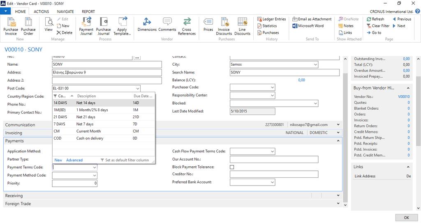Viewport: 421px width, 223px height.
Task: Show attached Links
Action: click(x=345, y=32)
